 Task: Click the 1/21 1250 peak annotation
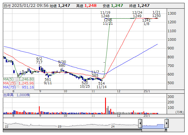coord(156,14)
